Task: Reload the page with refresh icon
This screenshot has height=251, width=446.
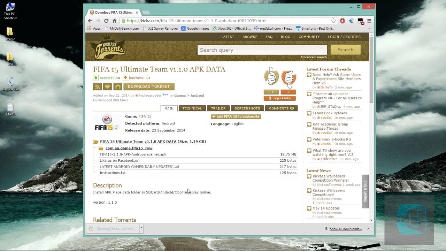Action: click(x=106, y=21)
